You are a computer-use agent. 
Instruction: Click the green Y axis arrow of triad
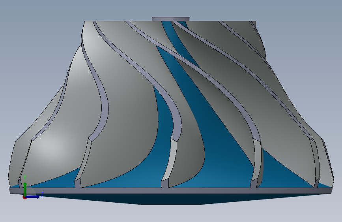tap(25, 189)
